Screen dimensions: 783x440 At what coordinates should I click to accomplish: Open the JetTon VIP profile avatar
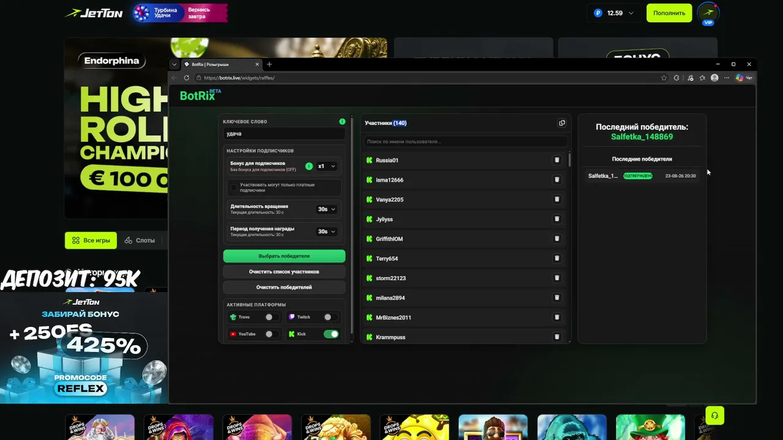point(708,13)
